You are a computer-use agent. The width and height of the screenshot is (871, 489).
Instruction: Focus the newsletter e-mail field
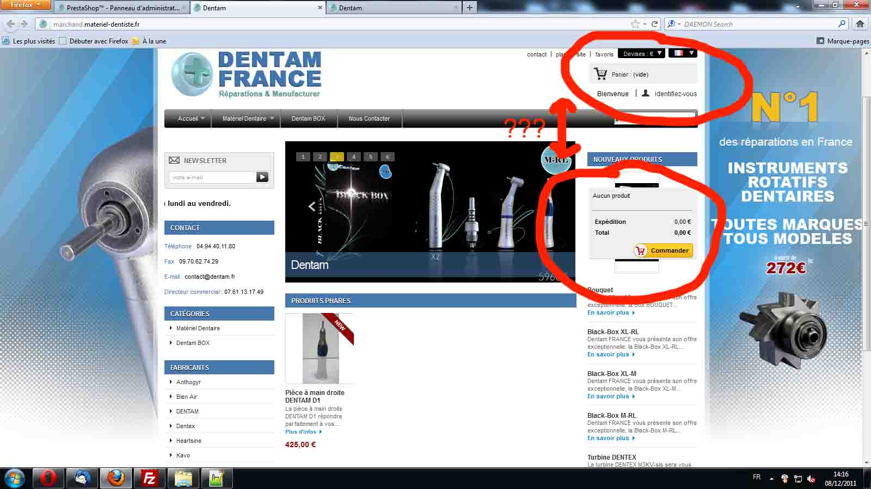tap(212, 177)
